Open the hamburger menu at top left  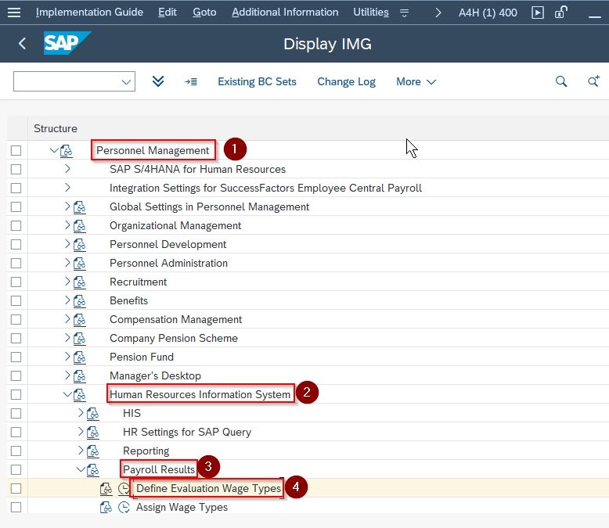14,13
